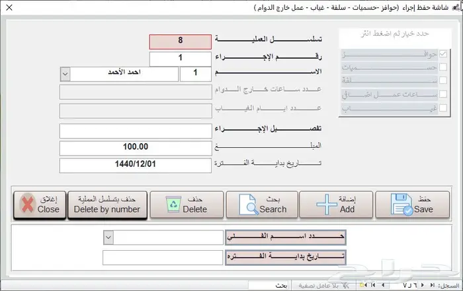463x291 pixels.
Task: Click the form icon in the title bar
Action: pos(456,8)
